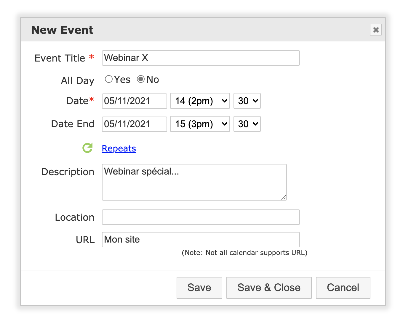Viewport: 403px width, 326px height.
Task: Click the Date End input field
Action: (x=135, y=124)
